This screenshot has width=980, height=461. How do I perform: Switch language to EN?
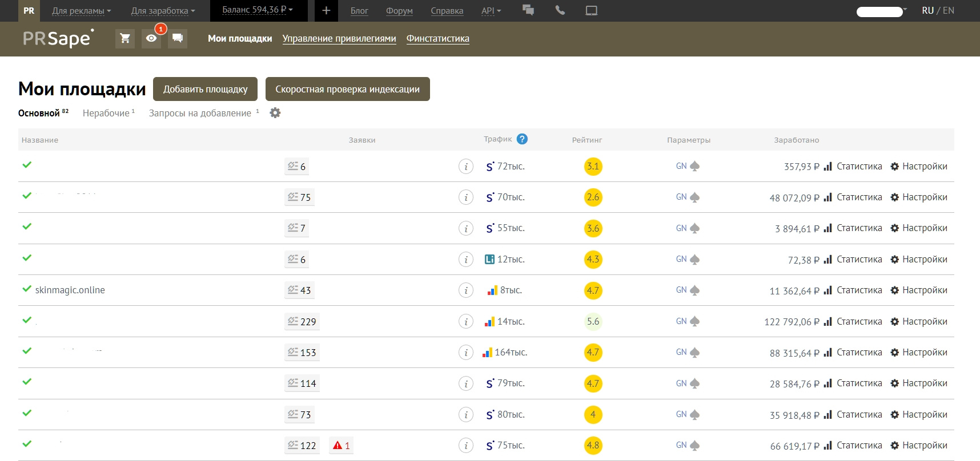coord(949,10)
